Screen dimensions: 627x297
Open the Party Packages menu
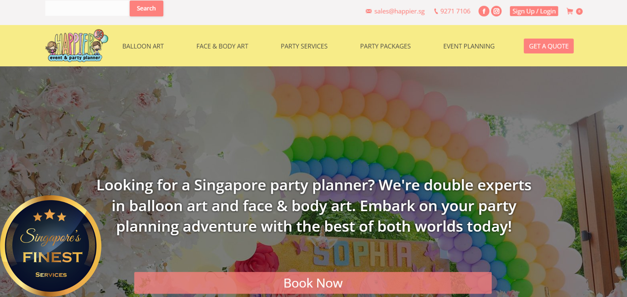(385, 46)
